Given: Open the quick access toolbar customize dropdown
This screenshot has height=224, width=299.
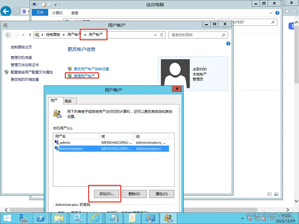Looking at the screenshot, I should click(56, 5).
